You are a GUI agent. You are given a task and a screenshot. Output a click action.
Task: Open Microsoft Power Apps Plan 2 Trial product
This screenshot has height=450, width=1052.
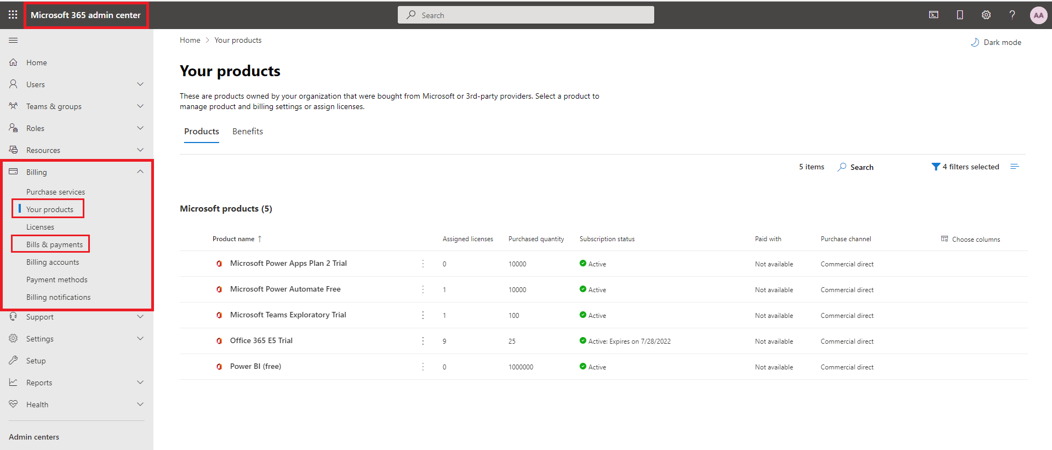coord(288,263)
